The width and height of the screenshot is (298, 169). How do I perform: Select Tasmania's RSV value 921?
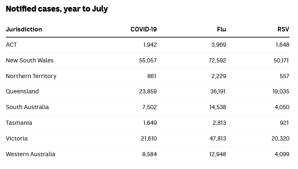click(x=284, y=123)
